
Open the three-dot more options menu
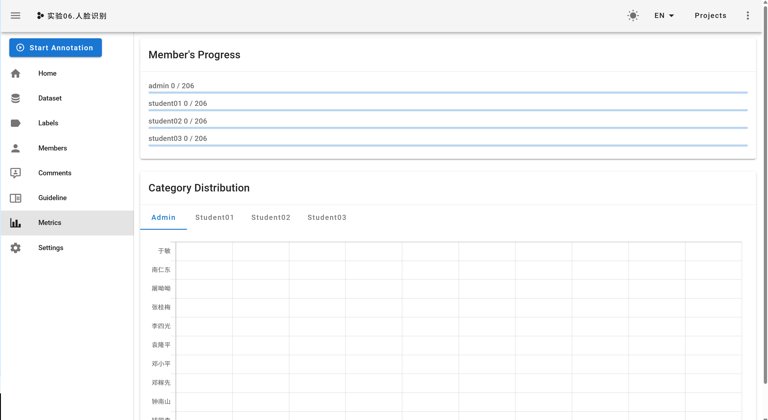coord(748,16)
